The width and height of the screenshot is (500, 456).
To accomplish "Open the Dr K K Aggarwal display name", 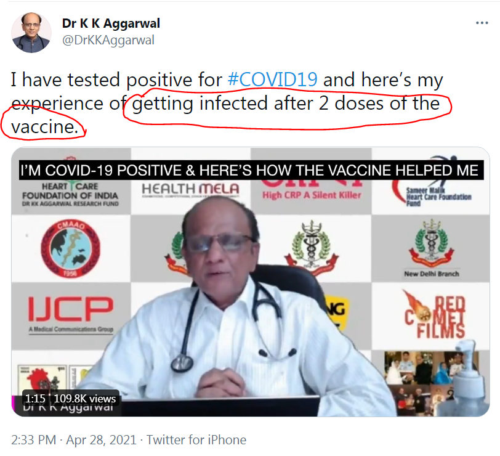I will point(111,23).
